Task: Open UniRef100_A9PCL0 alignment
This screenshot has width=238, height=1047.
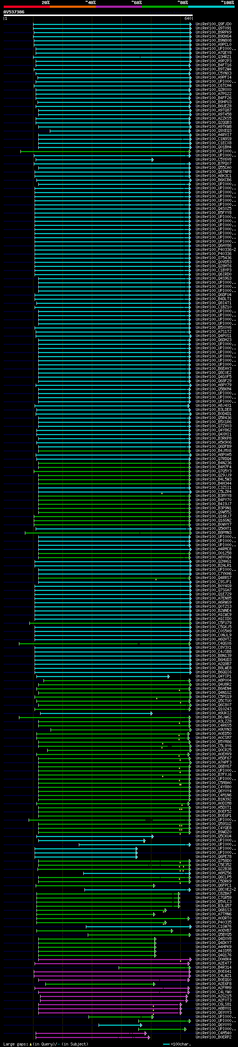Action: pyautogui.click(x=214, y=44)
